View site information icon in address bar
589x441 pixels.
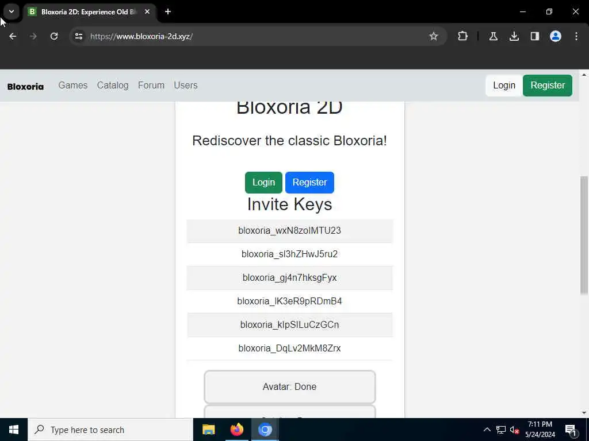pyautogui.click(x=78, y=36)
